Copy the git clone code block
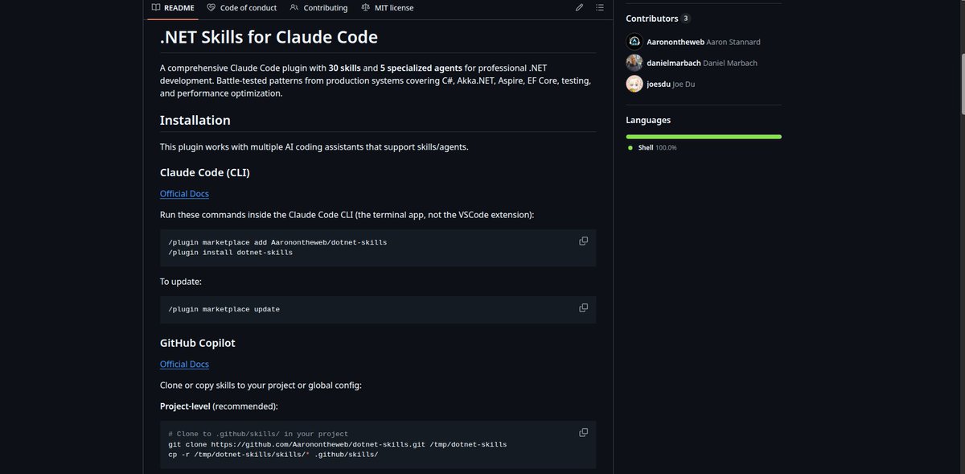The height and width of the screenshot is (474, 965). pos(584,432)
